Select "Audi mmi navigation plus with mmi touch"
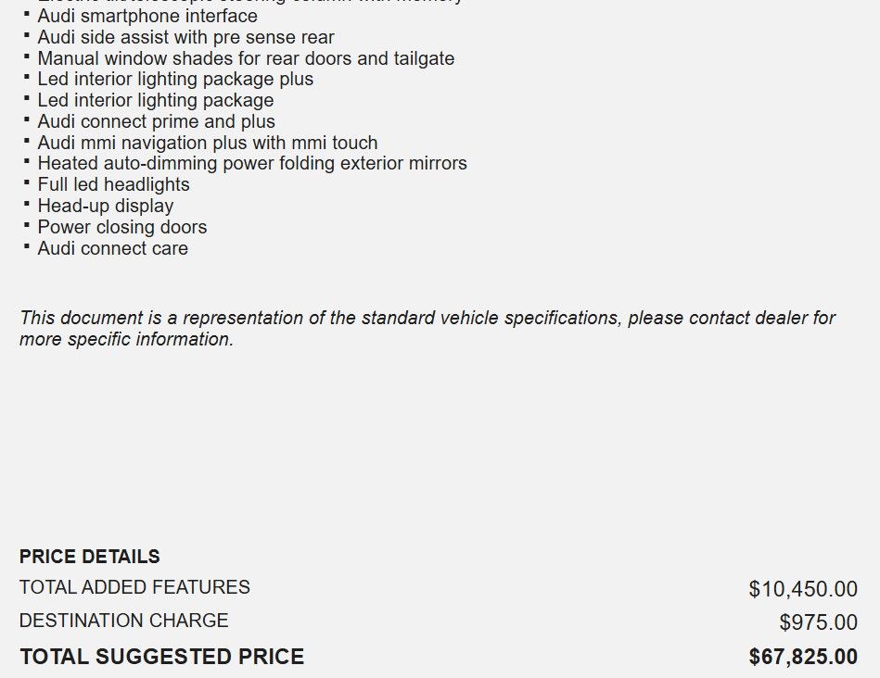 coord(208,143)
